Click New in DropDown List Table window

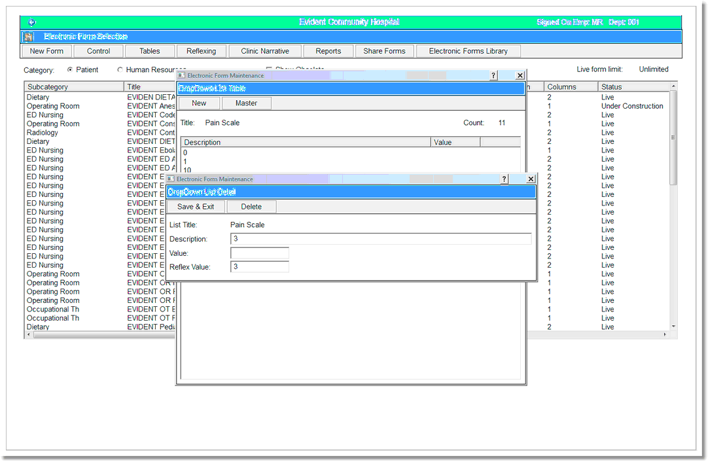(199, 103)
